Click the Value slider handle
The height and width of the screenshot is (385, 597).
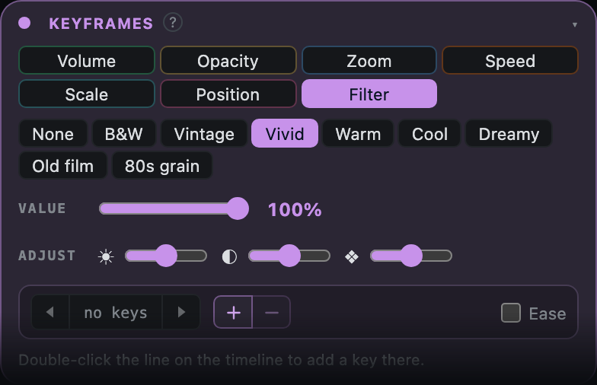point(238,208)
